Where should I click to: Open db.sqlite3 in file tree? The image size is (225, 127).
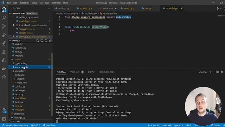point(19,114)
